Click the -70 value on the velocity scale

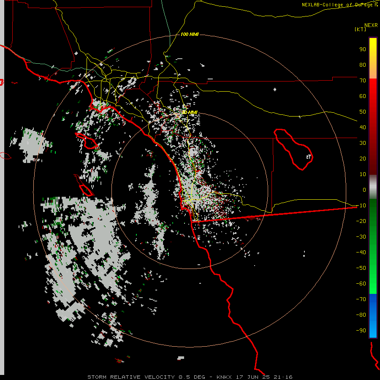point(361,299)
